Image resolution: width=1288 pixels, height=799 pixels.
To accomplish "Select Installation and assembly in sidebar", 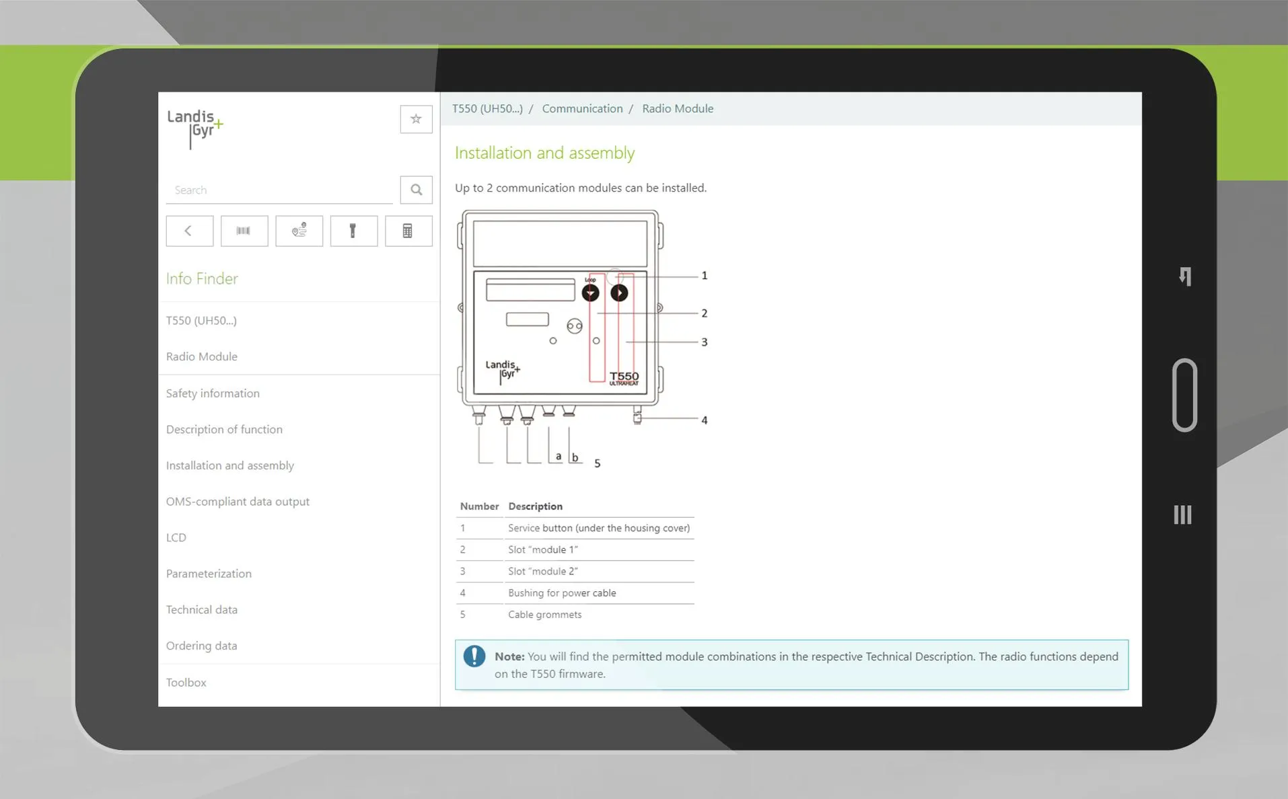I will (230, 465).
